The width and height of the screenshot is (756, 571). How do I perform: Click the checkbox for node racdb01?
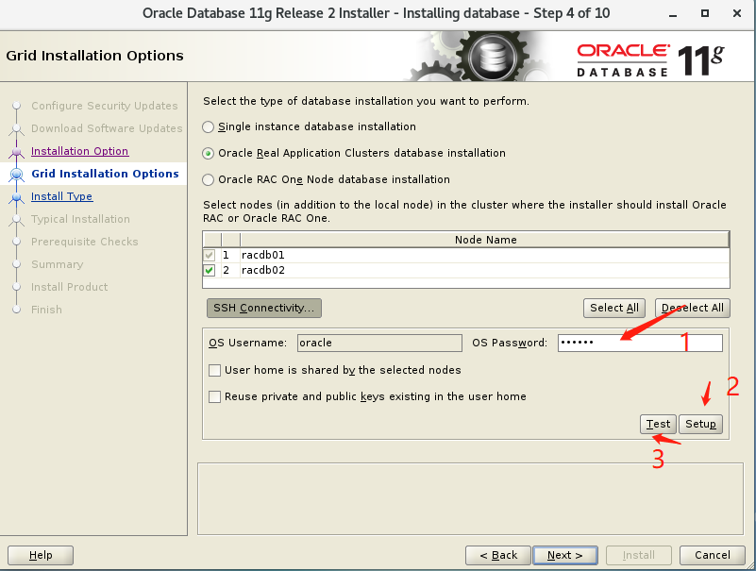pos(210,255)
